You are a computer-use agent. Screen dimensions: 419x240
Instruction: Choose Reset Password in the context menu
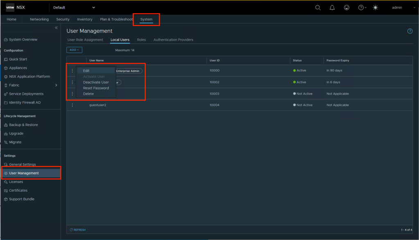click(x=96, y=88)
